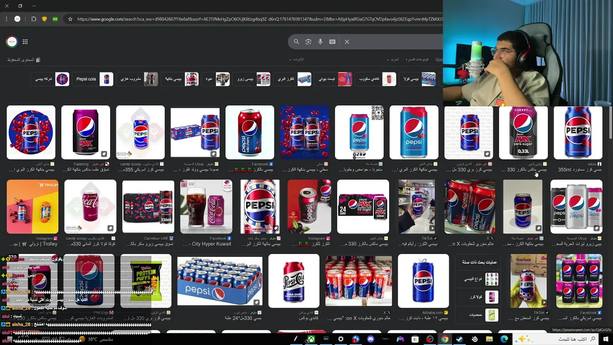
Task: Open Discord from the taskbar
Action: [x=370, y=339]
